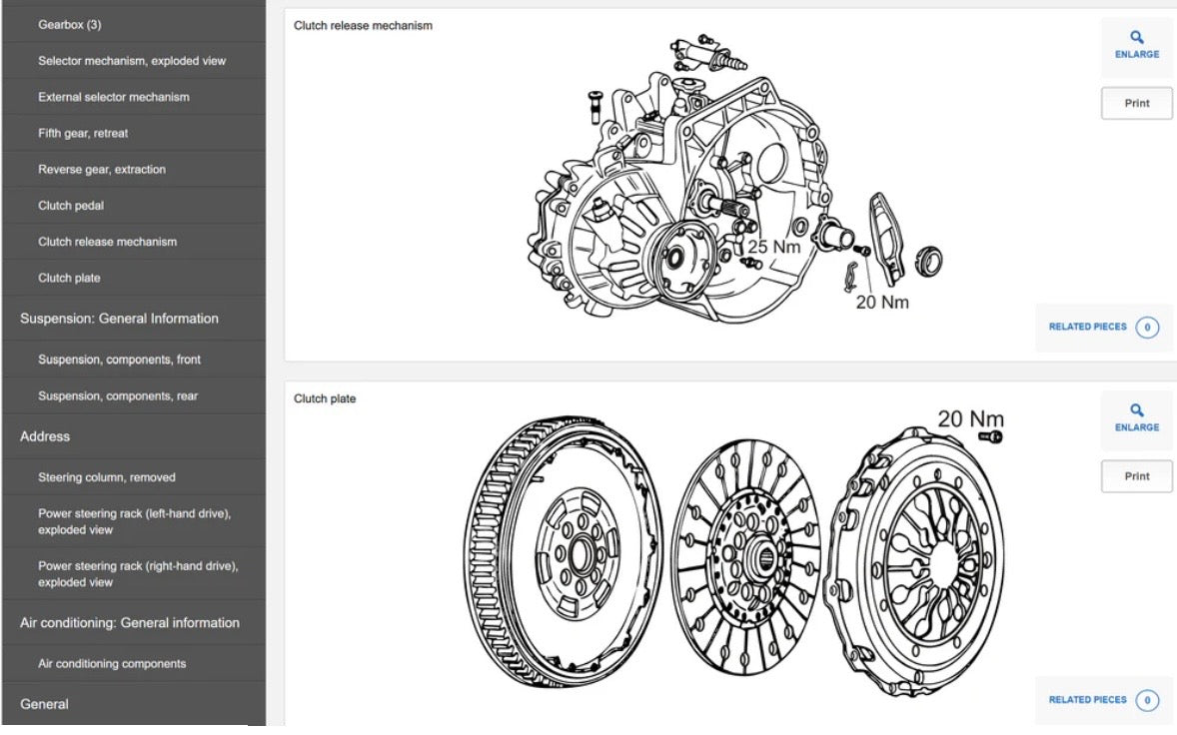Open the General section in sidebar
Viewport: 1177px width, 735px height.
point(134,704)
